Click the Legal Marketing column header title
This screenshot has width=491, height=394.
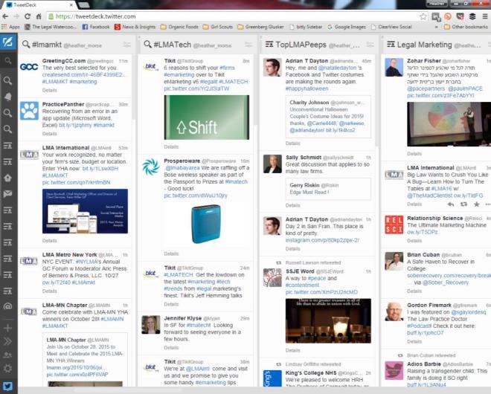424,45
